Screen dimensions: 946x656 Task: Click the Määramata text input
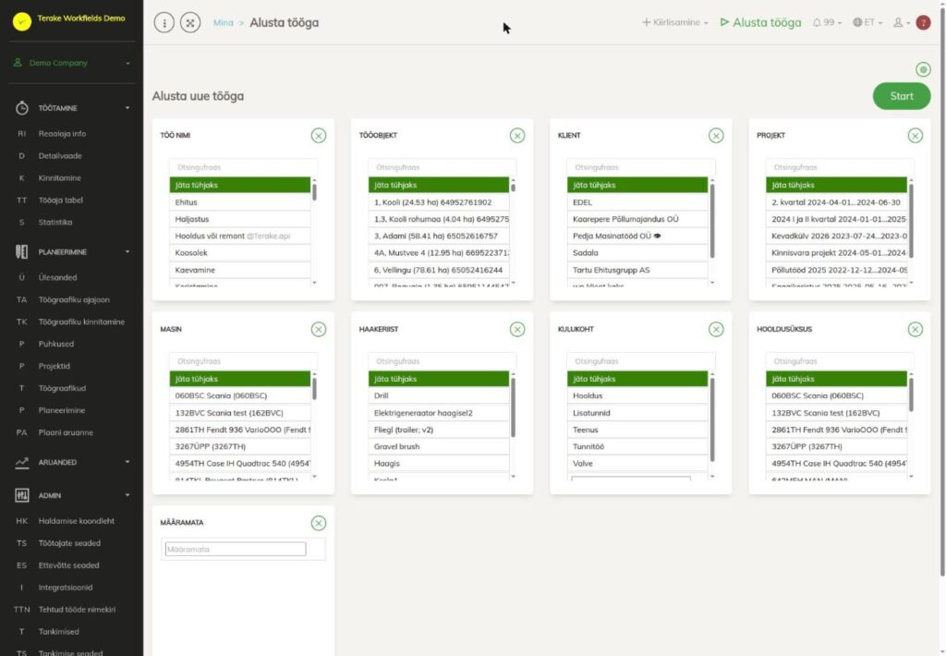pos(236,549)
